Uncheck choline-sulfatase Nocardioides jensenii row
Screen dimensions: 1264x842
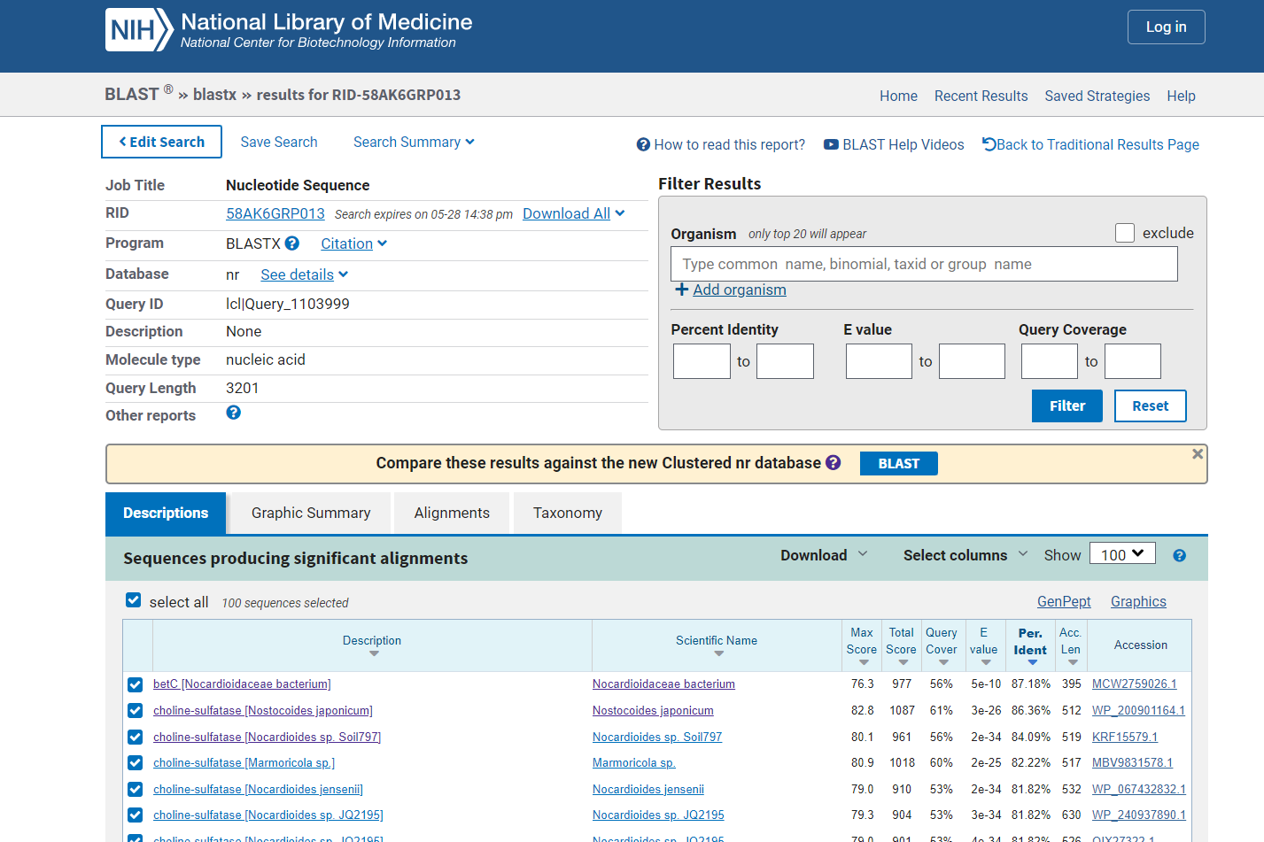click(135, 789)
